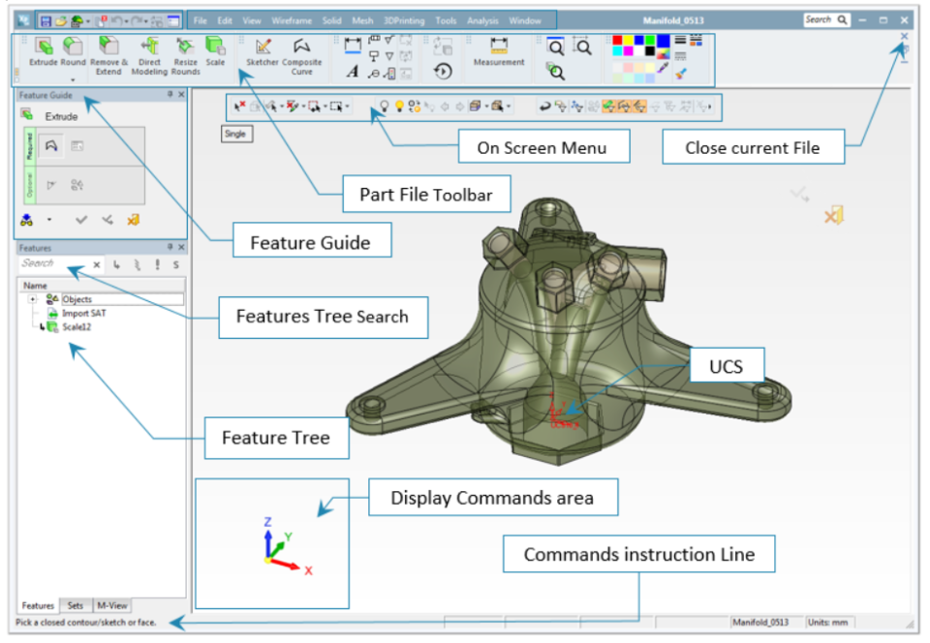
Task: Select the Direct Modeling tool
Action: point(149,46)
